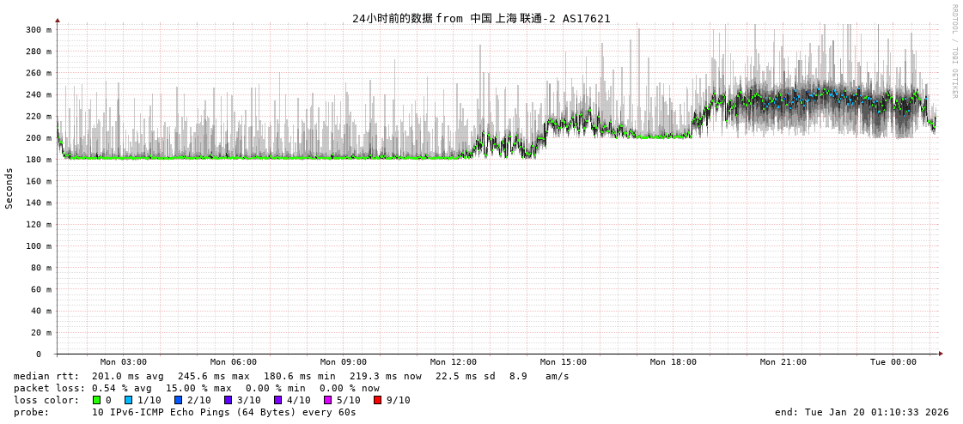Click the median rtt statistics line

click(291, 376)
